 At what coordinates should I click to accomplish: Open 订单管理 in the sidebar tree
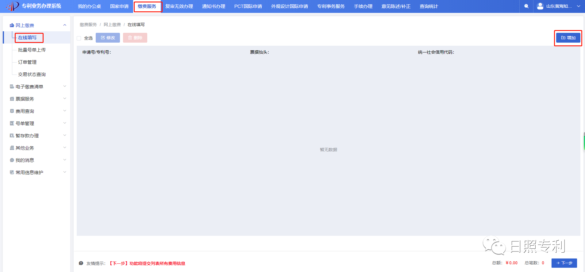pos(27,62)
